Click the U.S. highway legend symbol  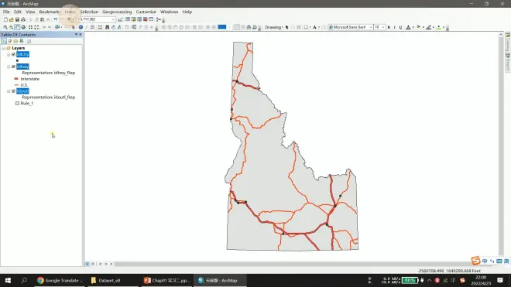click(16, 84)
